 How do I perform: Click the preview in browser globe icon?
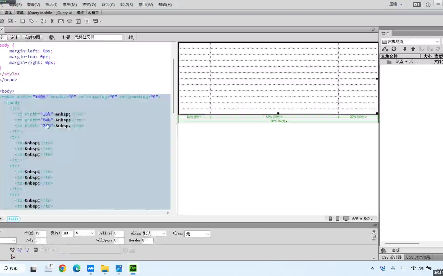coord(52,38)
